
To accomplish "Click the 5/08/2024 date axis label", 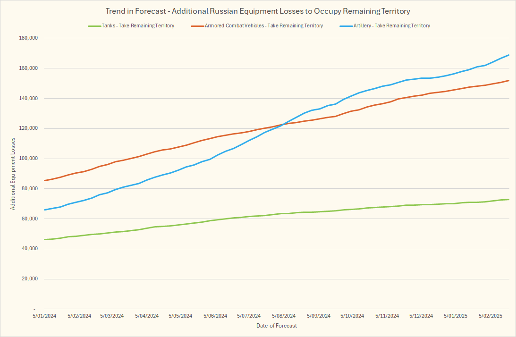I will click(283, 316).
